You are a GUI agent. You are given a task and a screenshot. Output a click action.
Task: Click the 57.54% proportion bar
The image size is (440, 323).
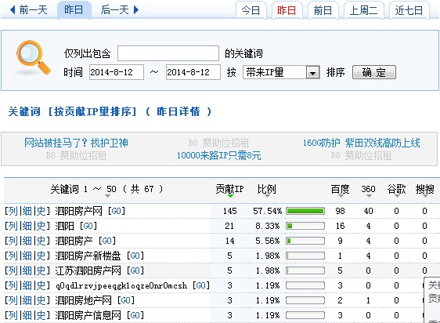tap(305, 211)
